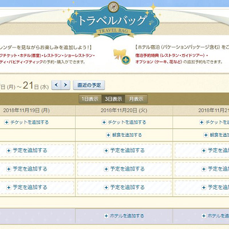
Task: Select the 3日表示 tab
Action: coord(113,99)
